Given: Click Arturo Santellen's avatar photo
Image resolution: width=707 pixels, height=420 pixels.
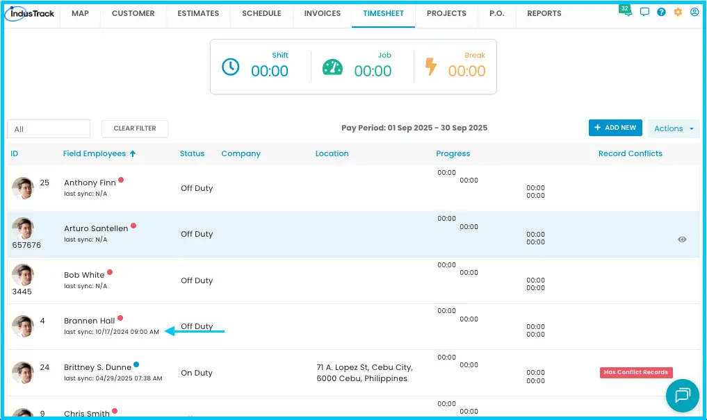Looking at the screenshot, I should (23, 228).
